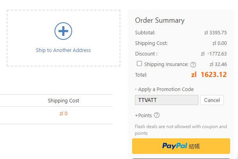238x159 pixels.
Task: Click the Discount amount zl -1772.63
Action: 214,54
